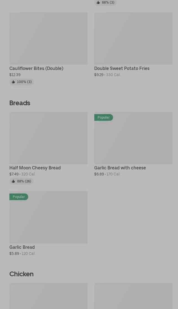
Task: Select the Double Sweet Potato Fries image
Action: point(133,39)
